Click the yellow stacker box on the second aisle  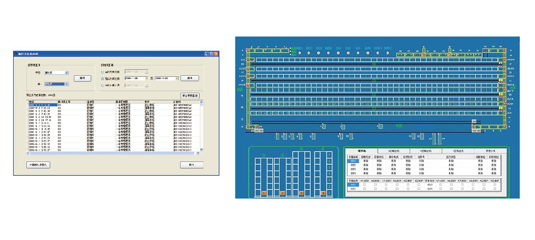tap(501, 80)
